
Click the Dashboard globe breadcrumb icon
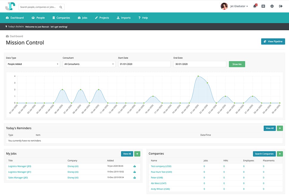point(7,36)
